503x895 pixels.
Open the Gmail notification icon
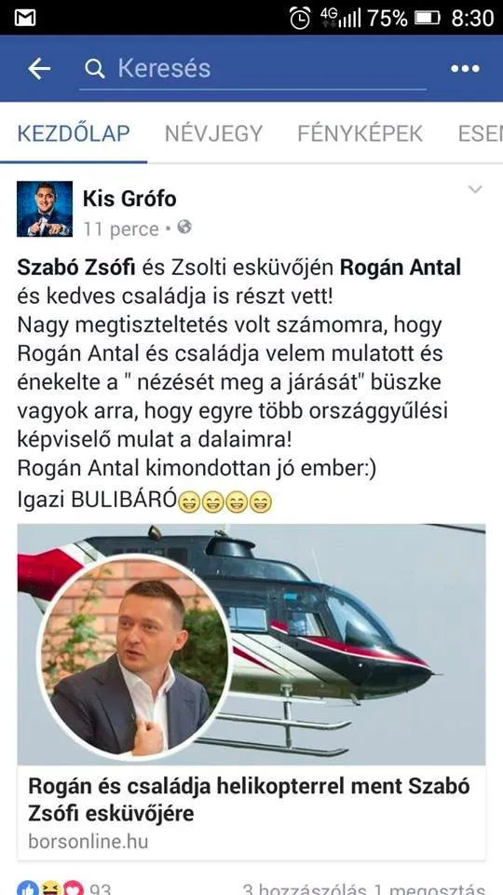coord(25,19)
